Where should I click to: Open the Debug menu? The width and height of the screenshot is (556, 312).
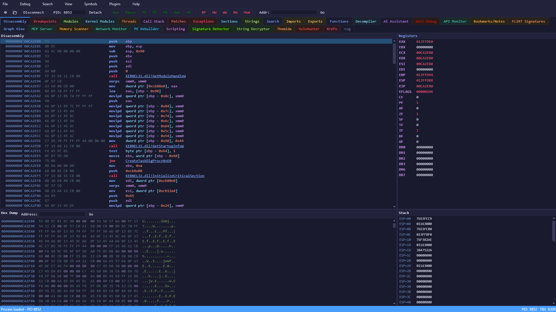[x=25, y=4]
